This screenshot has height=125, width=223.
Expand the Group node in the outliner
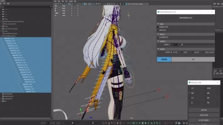click(2, 26)
